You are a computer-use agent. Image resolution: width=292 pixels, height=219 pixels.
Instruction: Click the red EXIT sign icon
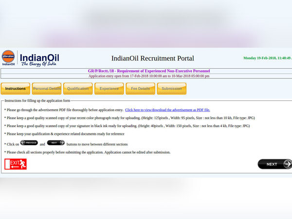(16, 164)
